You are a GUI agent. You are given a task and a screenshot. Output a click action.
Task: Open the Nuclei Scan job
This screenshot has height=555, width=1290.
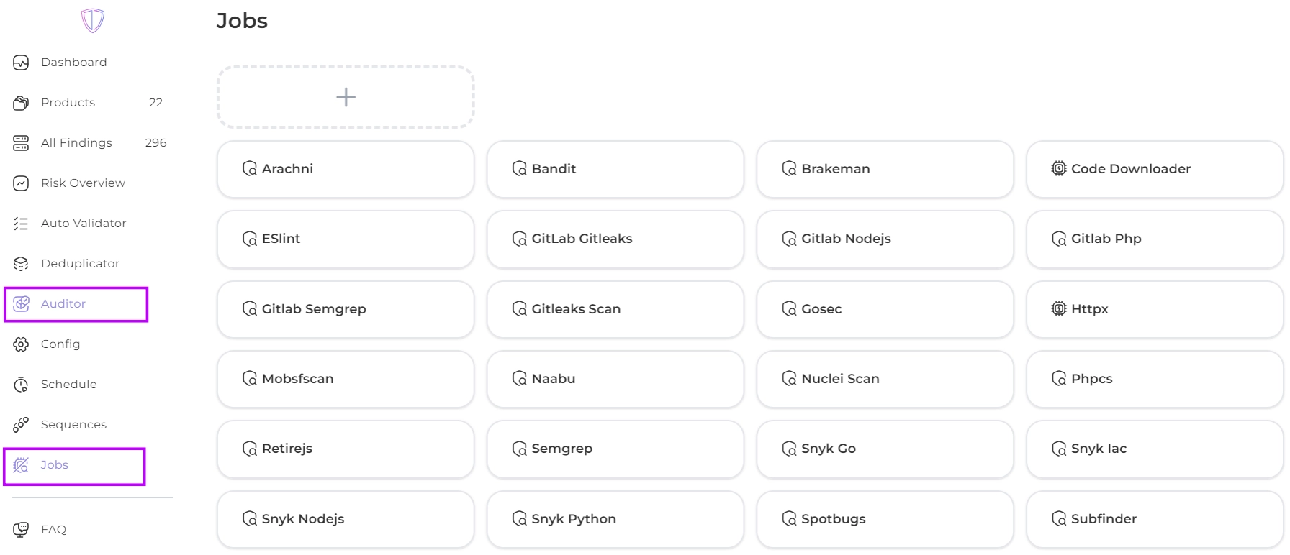pyautogui.click(x=885, y=379)
